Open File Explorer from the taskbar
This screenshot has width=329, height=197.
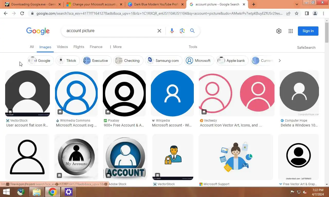[x=37, y=192]
